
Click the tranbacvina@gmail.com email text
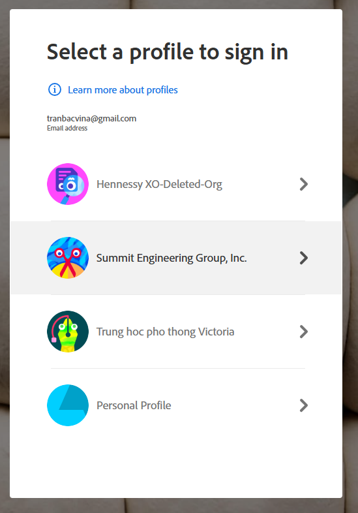[x=91, y=118]
